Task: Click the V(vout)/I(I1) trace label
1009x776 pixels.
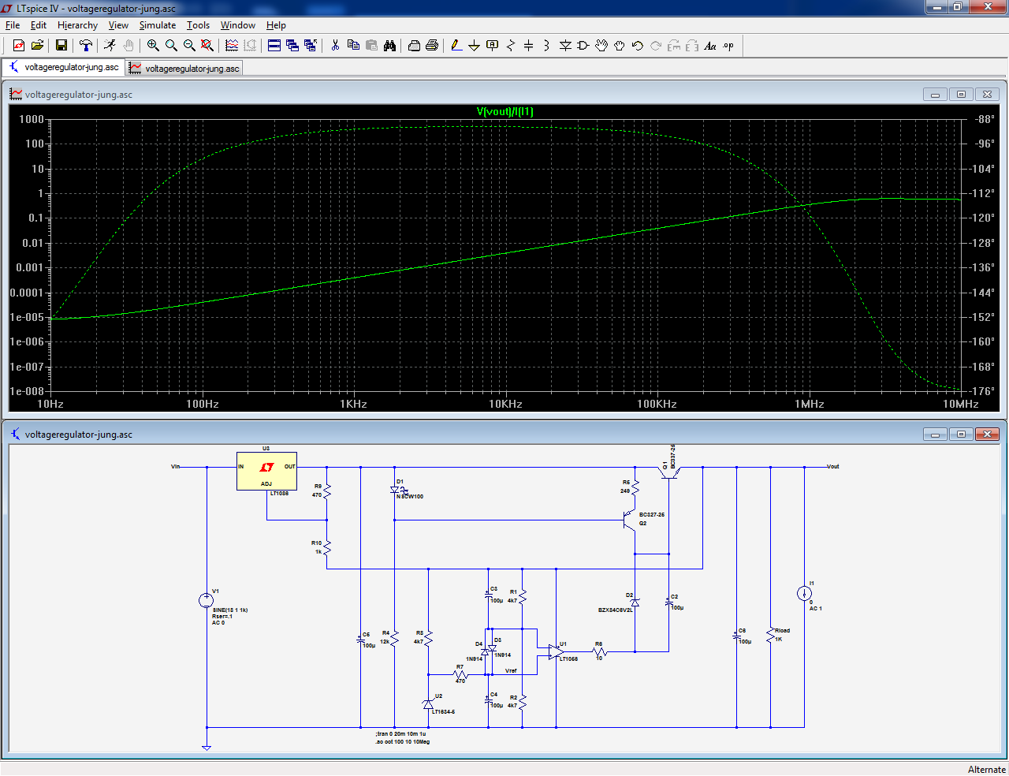Action: (504, 112)
